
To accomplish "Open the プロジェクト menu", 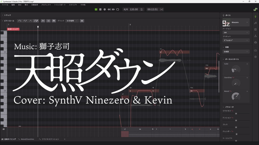I will coord(46,5).
